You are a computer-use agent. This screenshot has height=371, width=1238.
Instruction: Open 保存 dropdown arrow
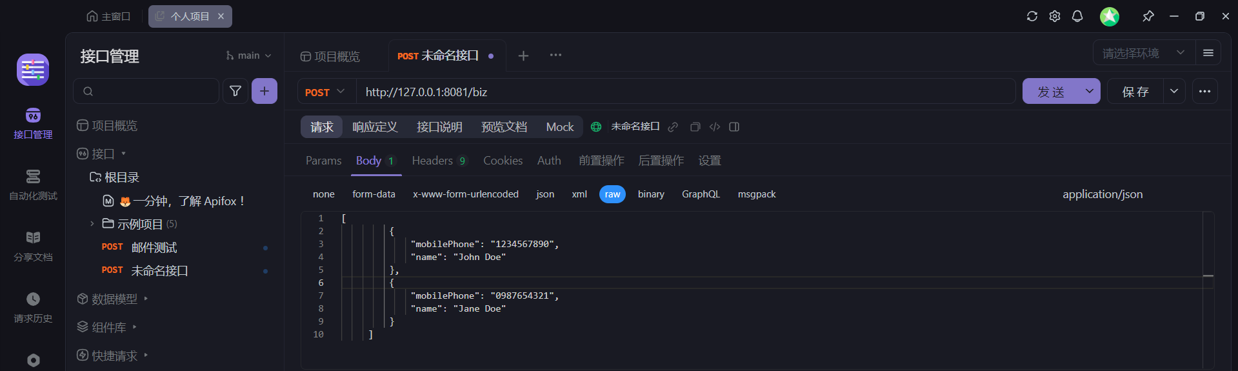[1174, 92]
